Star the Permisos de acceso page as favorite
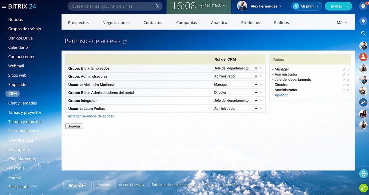The height and width of the screenshot is (195, 369). (125, 41)
